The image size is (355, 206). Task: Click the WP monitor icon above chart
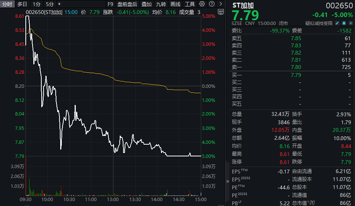click(x=221, y=12)
